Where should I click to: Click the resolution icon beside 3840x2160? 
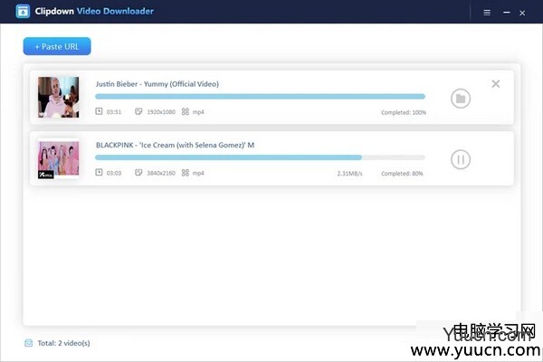(x=138, y=172)
